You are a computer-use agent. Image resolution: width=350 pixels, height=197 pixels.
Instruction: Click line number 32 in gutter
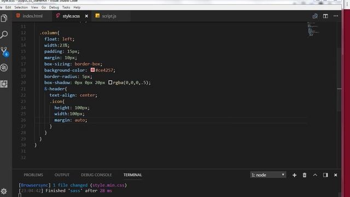coord(23,158)
